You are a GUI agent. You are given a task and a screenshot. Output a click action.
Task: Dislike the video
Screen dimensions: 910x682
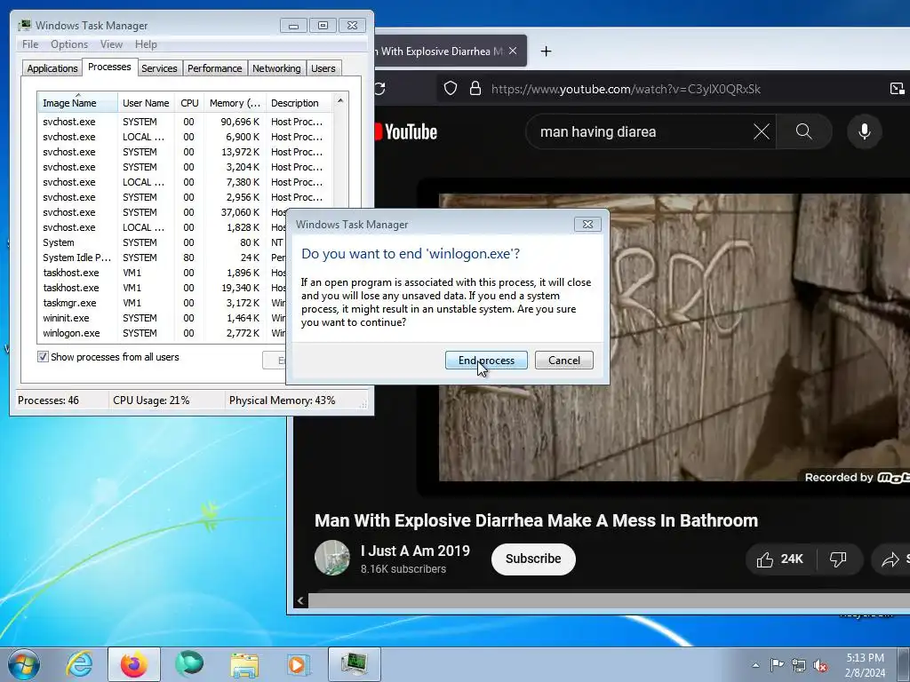[x=838, y=559]
